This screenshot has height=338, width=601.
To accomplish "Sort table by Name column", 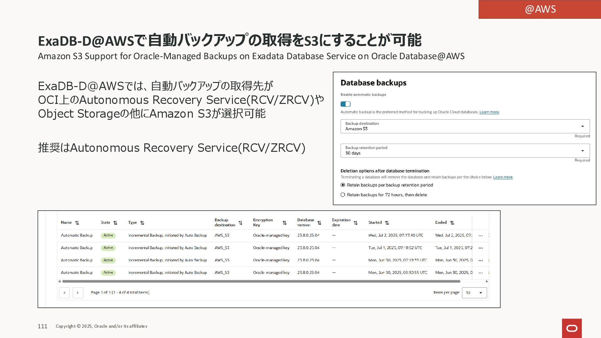I will pos(77,223).
